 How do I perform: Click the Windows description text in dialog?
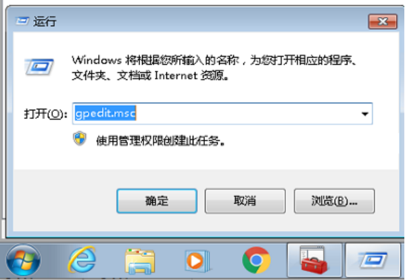[x=214, y=68]
